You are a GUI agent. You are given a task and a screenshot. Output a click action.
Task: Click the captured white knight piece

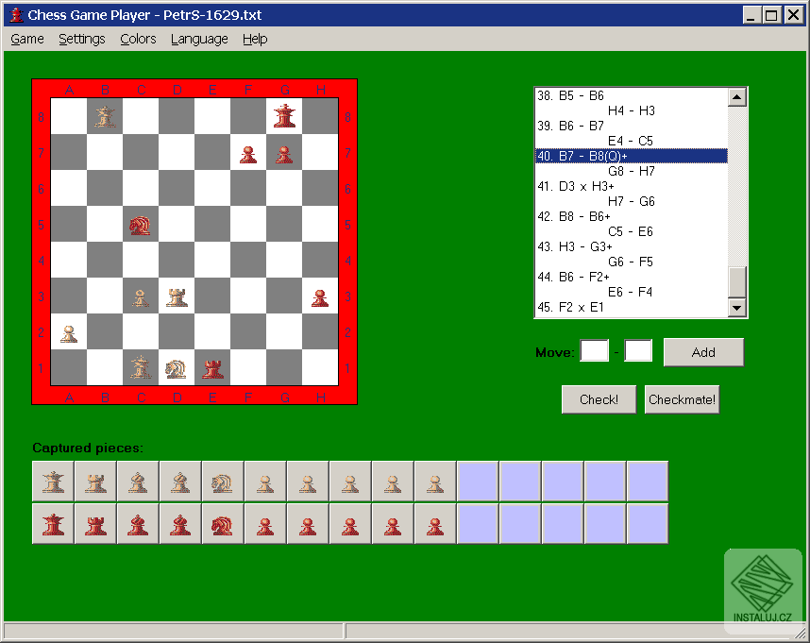[223, 481]
